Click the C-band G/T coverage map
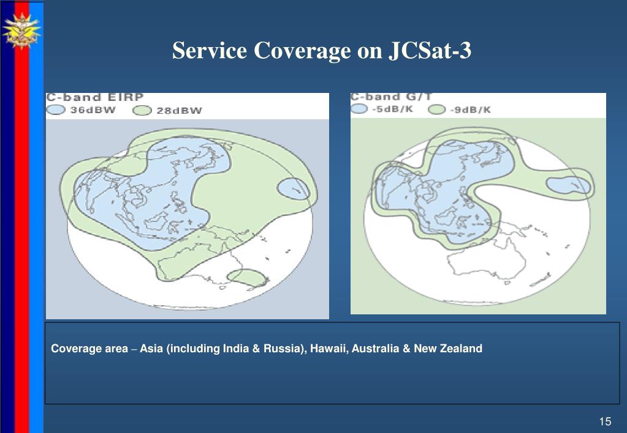Image resolution: width=627 pixels, height=433 pixels. click(478, 216)
